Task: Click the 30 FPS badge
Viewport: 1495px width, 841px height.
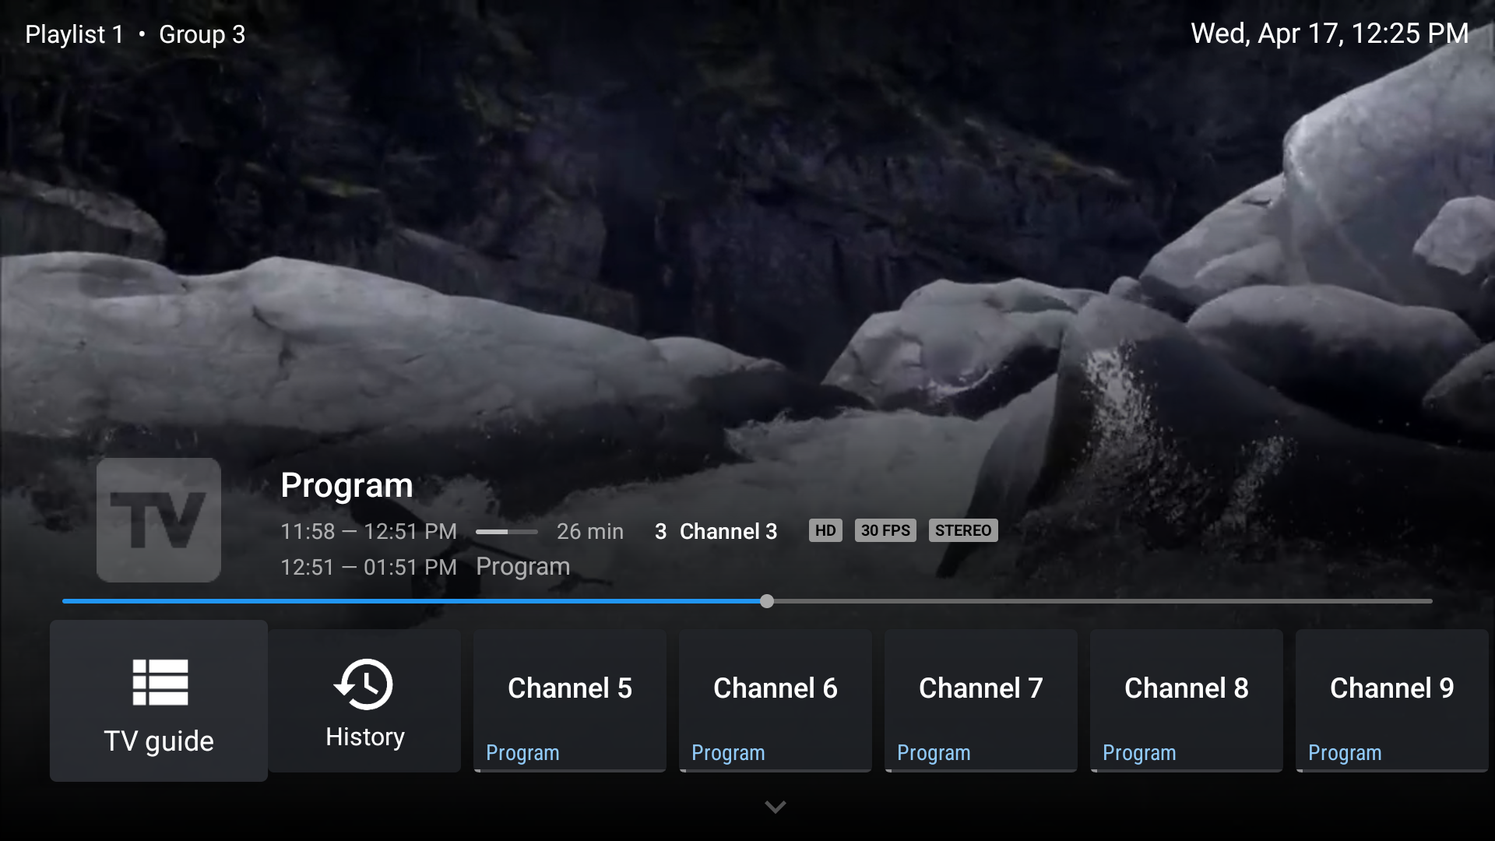Action: click(x=885, y=530)
